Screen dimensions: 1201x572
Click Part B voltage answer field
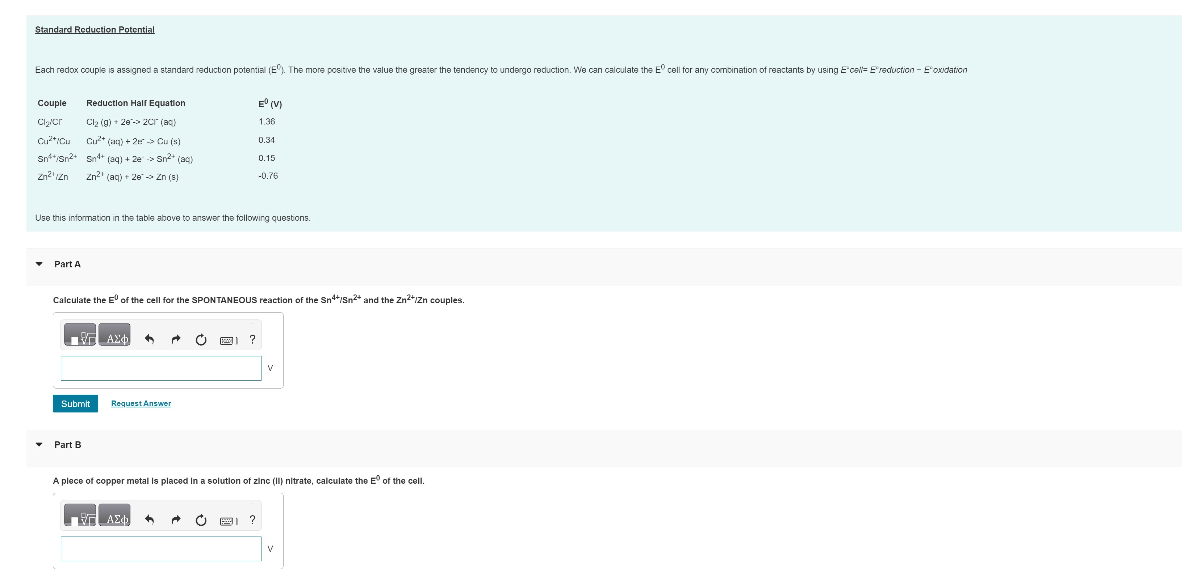click(161, 549)
